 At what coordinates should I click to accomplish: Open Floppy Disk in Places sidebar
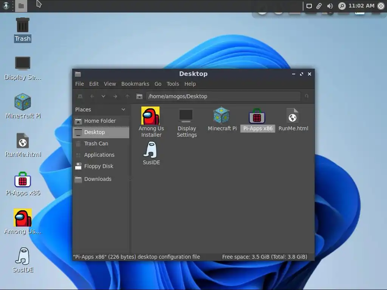[x=101, y=166]
